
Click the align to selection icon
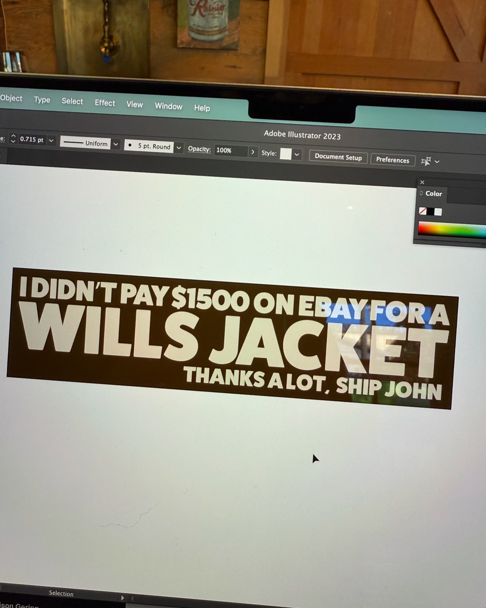coord(426,161)
